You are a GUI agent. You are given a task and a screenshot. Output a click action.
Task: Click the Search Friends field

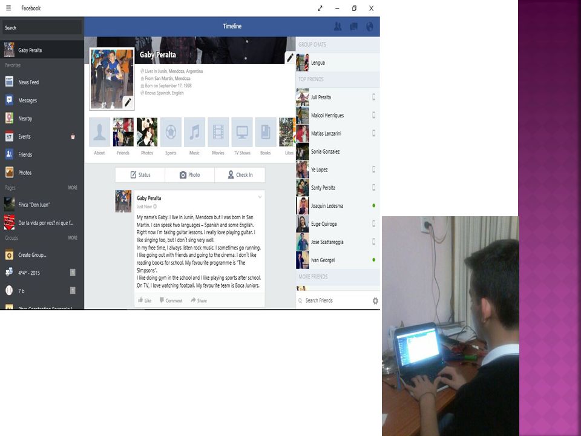(333, 301)
